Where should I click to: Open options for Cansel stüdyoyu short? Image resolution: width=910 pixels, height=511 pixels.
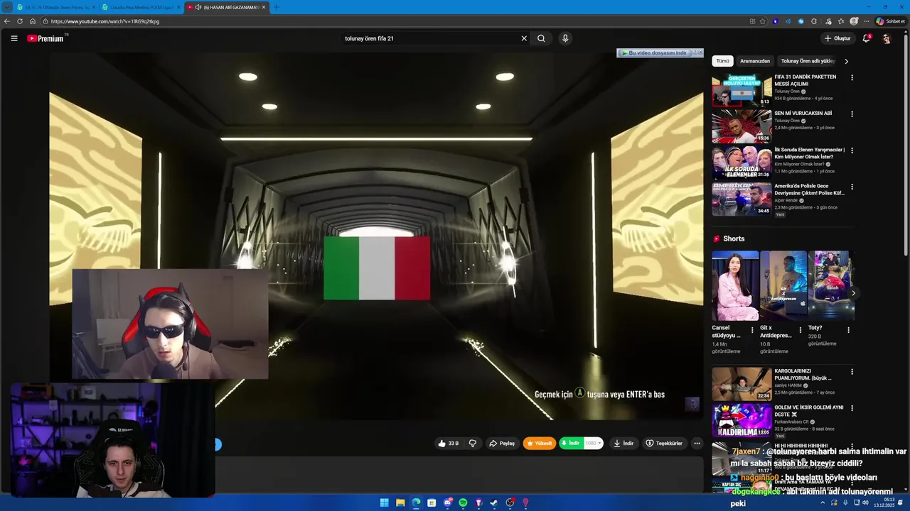[x=752, y=330]
